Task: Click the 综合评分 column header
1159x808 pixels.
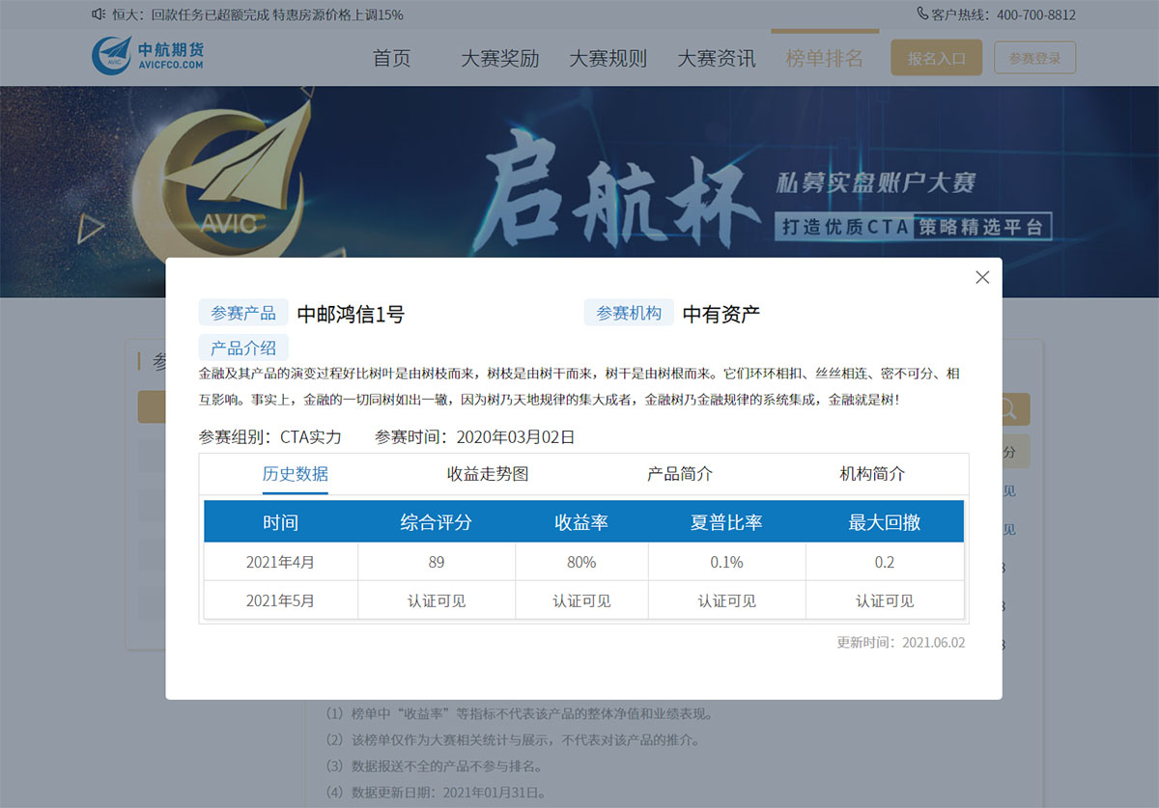Action: (x=437, y=522)
